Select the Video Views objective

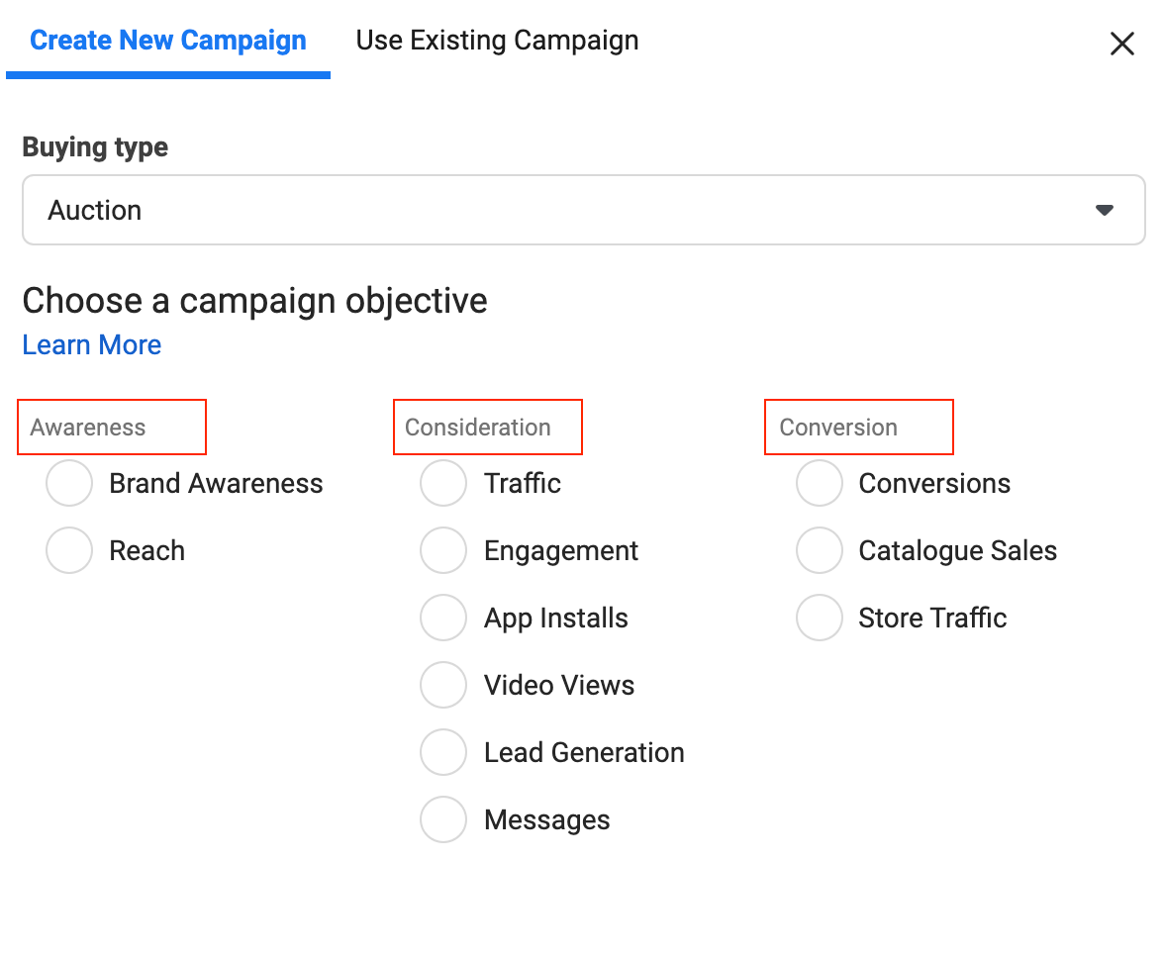coord(443,685)
